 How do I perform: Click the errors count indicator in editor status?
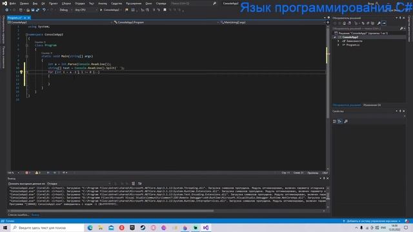point(28,173)
